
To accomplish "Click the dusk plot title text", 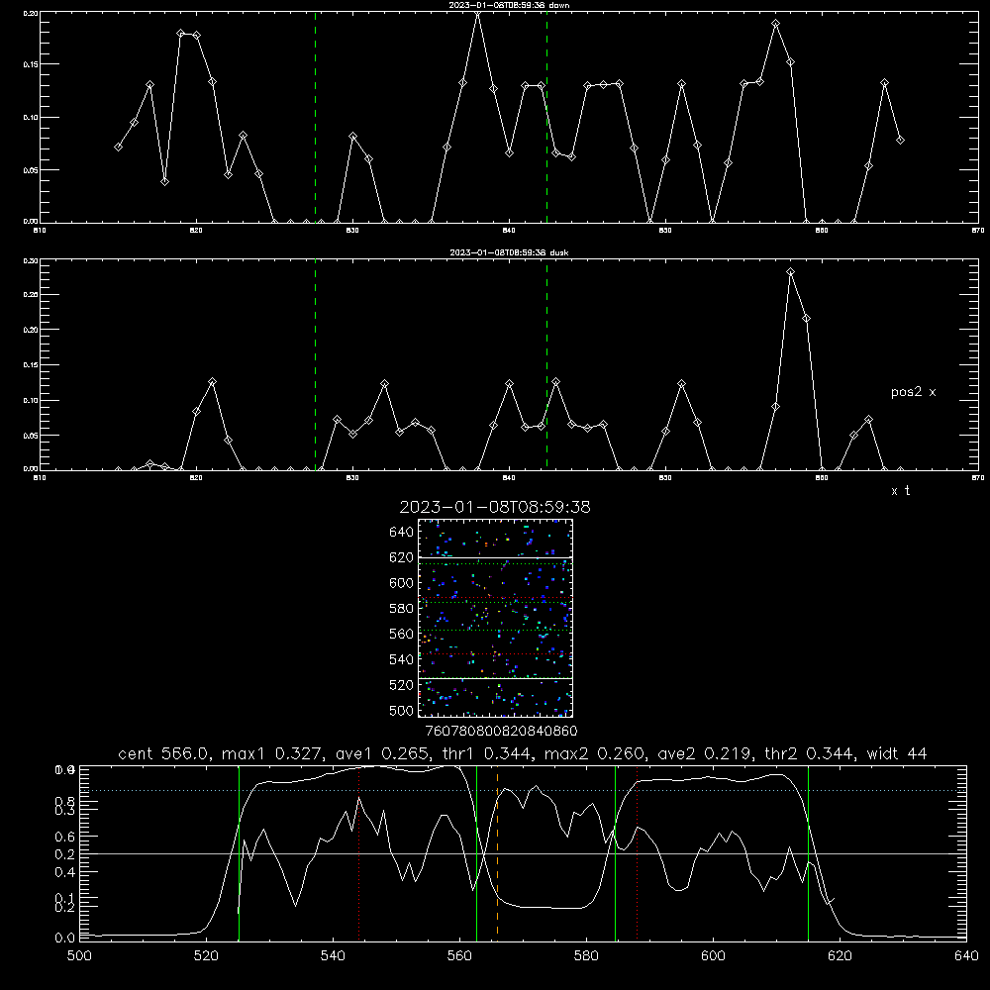I will coord(509,252).
